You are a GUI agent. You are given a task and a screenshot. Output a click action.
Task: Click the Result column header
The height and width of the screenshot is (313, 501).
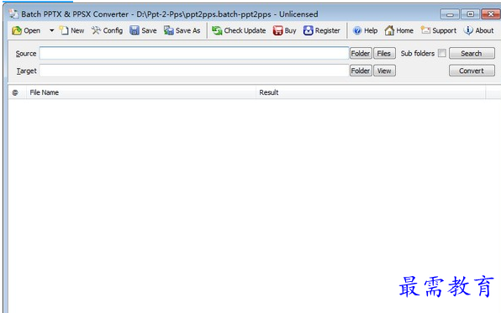[x=371, y=92]
